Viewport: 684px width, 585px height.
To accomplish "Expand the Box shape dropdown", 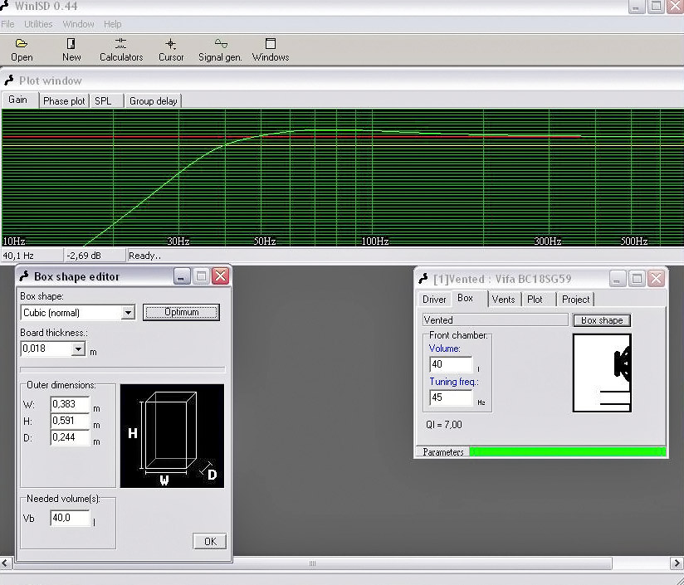I will pyautogui.click(x=128, y=313).
